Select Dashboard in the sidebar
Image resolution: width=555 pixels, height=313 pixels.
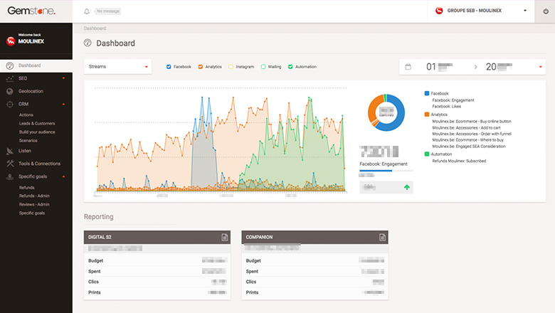[36, 65]
